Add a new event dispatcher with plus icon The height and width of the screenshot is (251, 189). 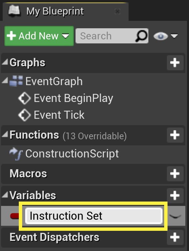[175, 237]
